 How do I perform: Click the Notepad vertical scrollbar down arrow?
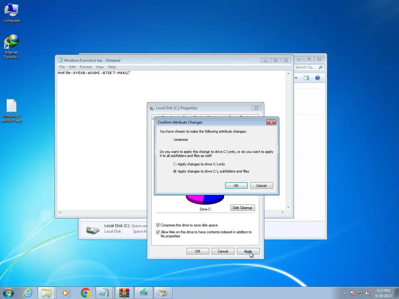(288, 207)
